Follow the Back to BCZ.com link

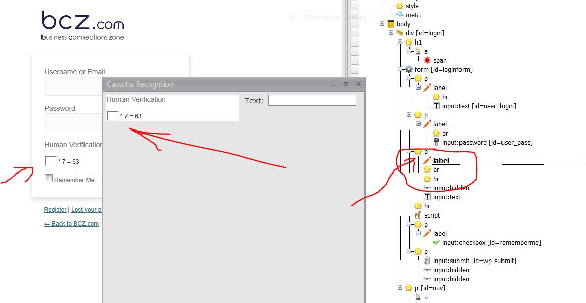pos(71,224)
